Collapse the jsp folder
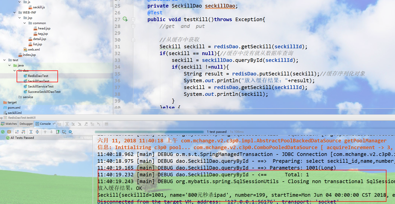Screen dimensions: 395x204 [x=20, y=18]
